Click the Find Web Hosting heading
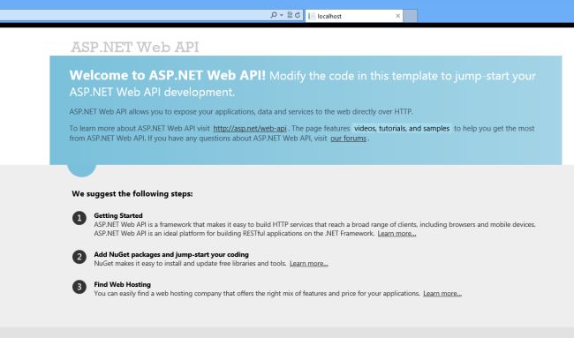 (x=122, y=284)
